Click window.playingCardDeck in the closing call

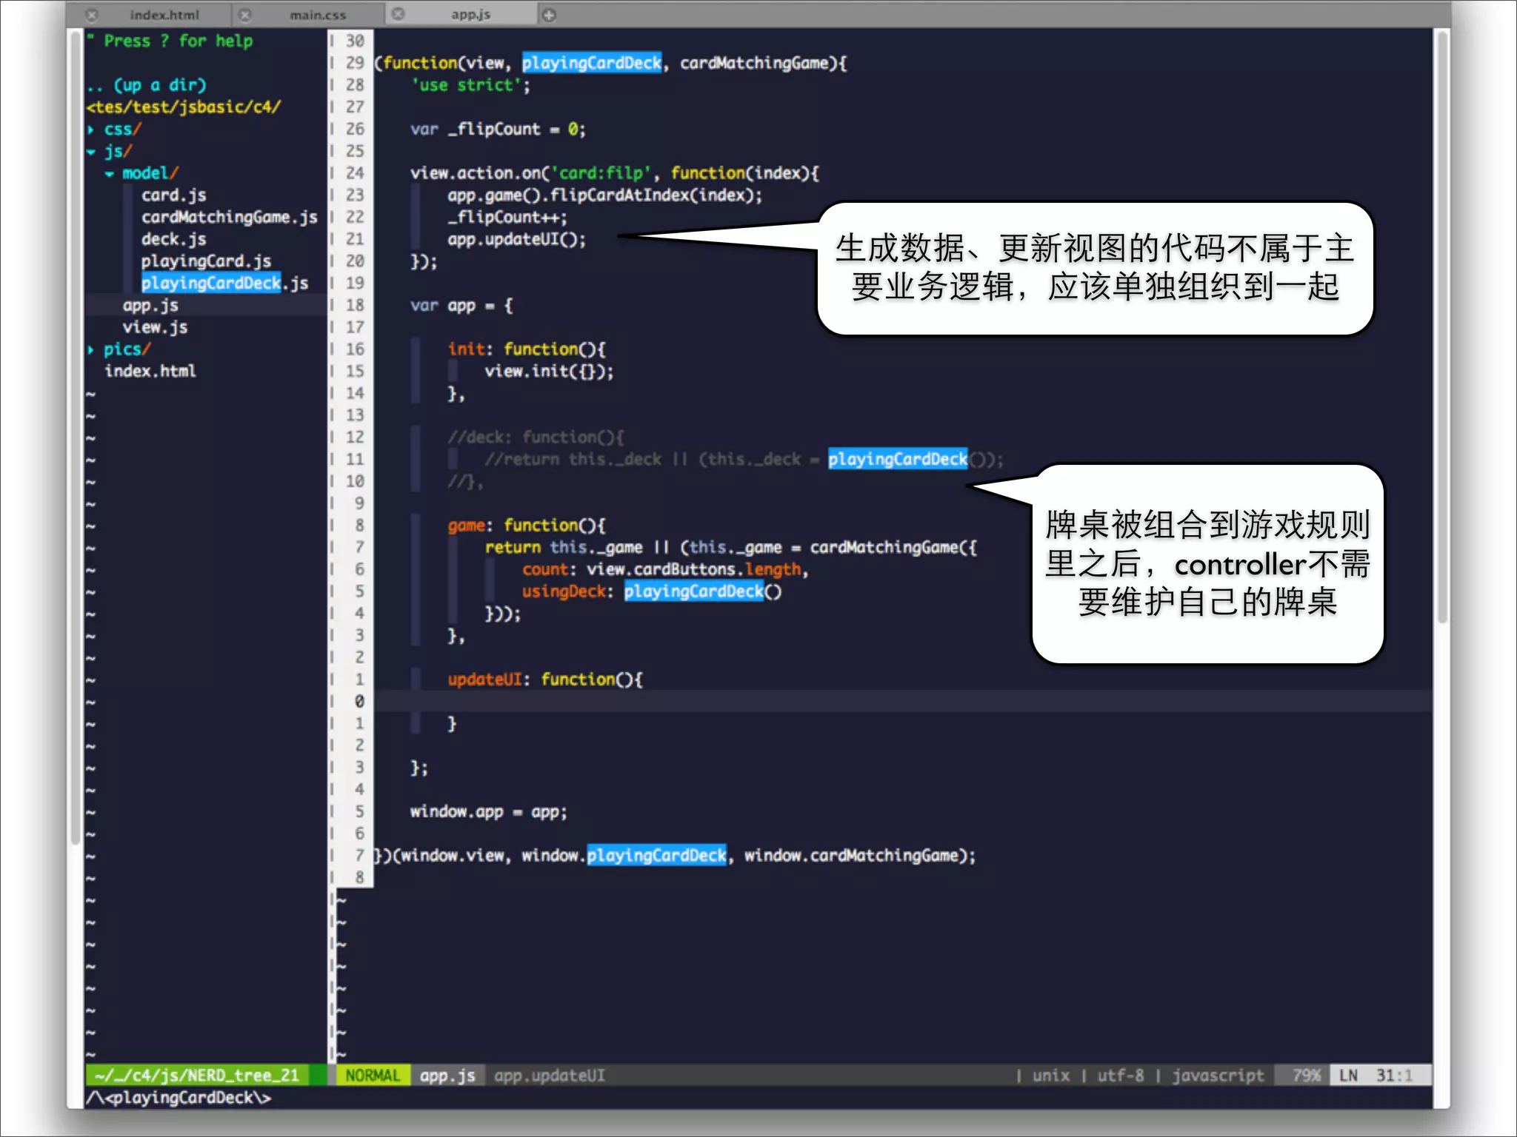(x=624, y=855)
